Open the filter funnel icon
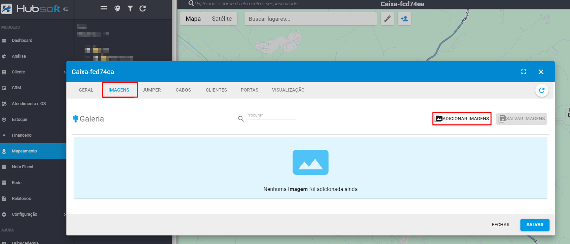The image size is (570, 244). [x=130, y=9]
